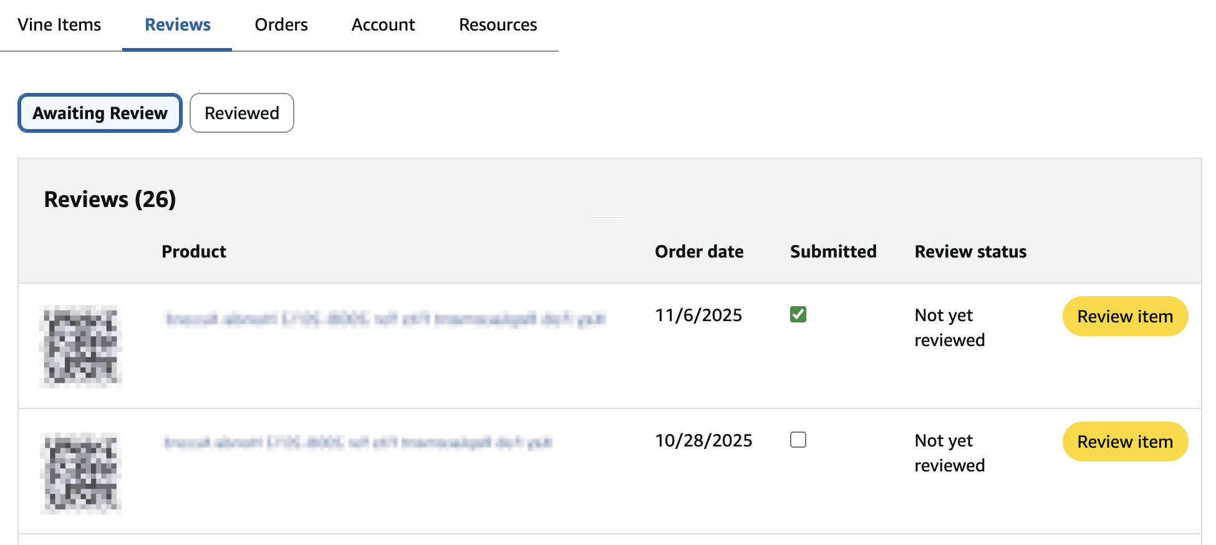Open the Vine Items tab
Viewport: 1216px width, 545px height.
59,25
